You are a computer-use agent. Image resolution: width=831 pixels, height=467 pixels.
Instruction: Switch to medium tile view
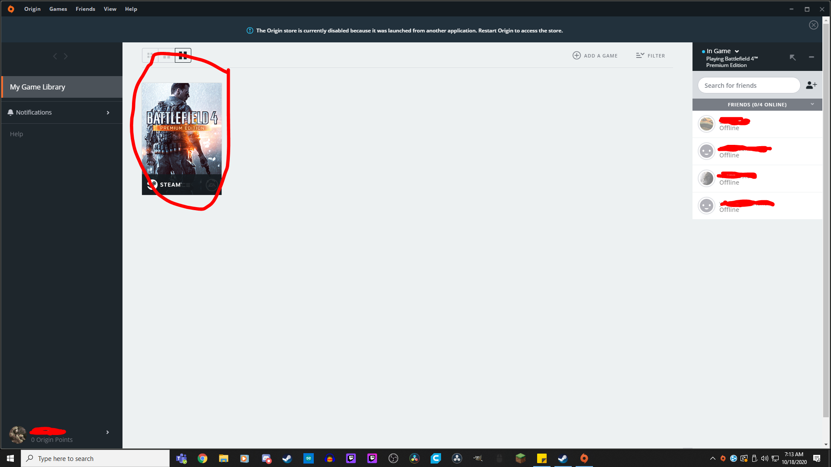167,55
